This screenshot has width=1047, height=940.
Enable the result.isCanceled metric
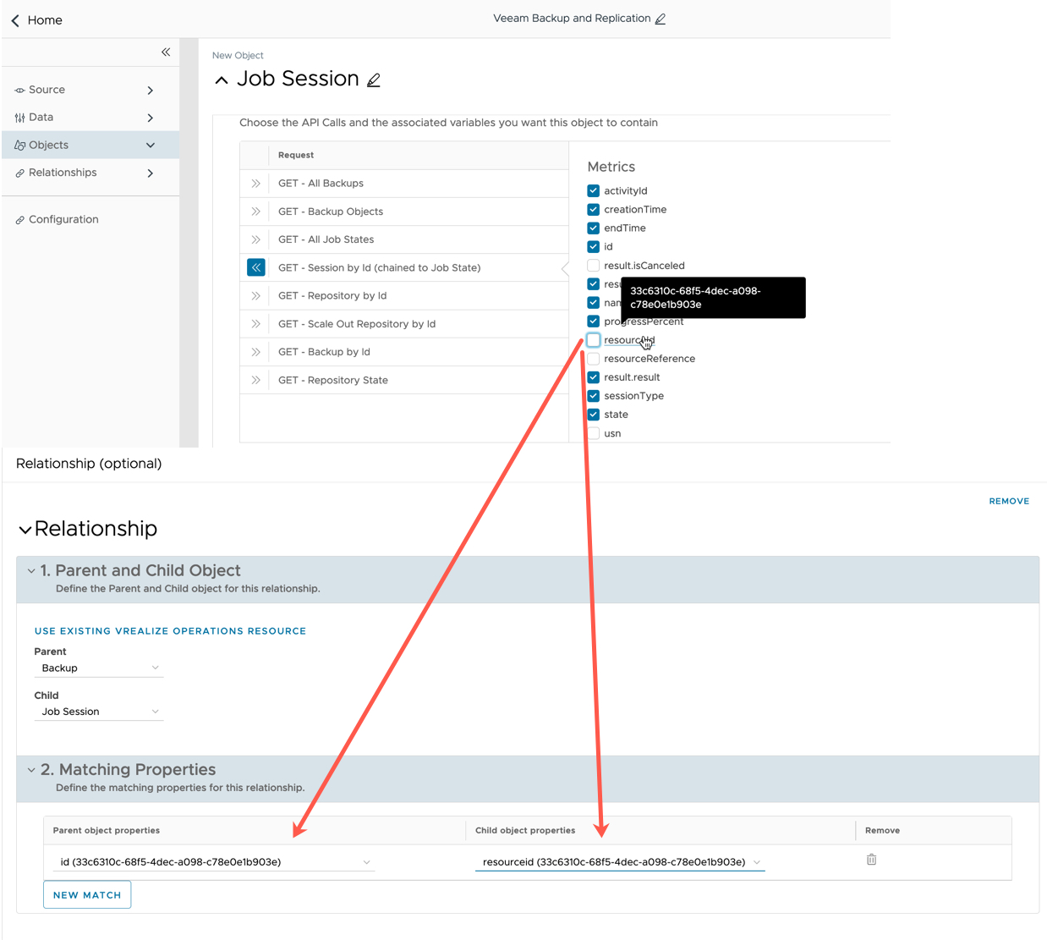click(x=594, y=266)
